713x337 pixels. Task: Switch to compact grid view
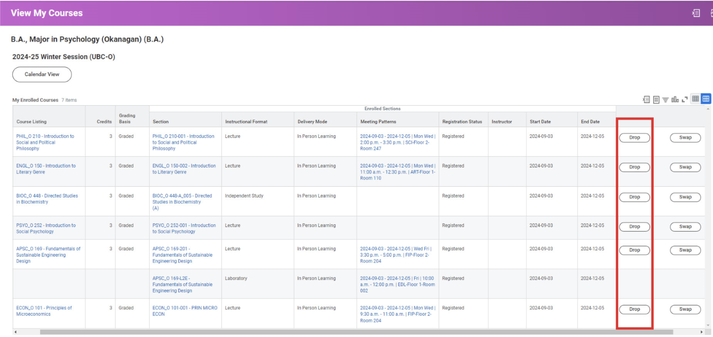[695, 99]
